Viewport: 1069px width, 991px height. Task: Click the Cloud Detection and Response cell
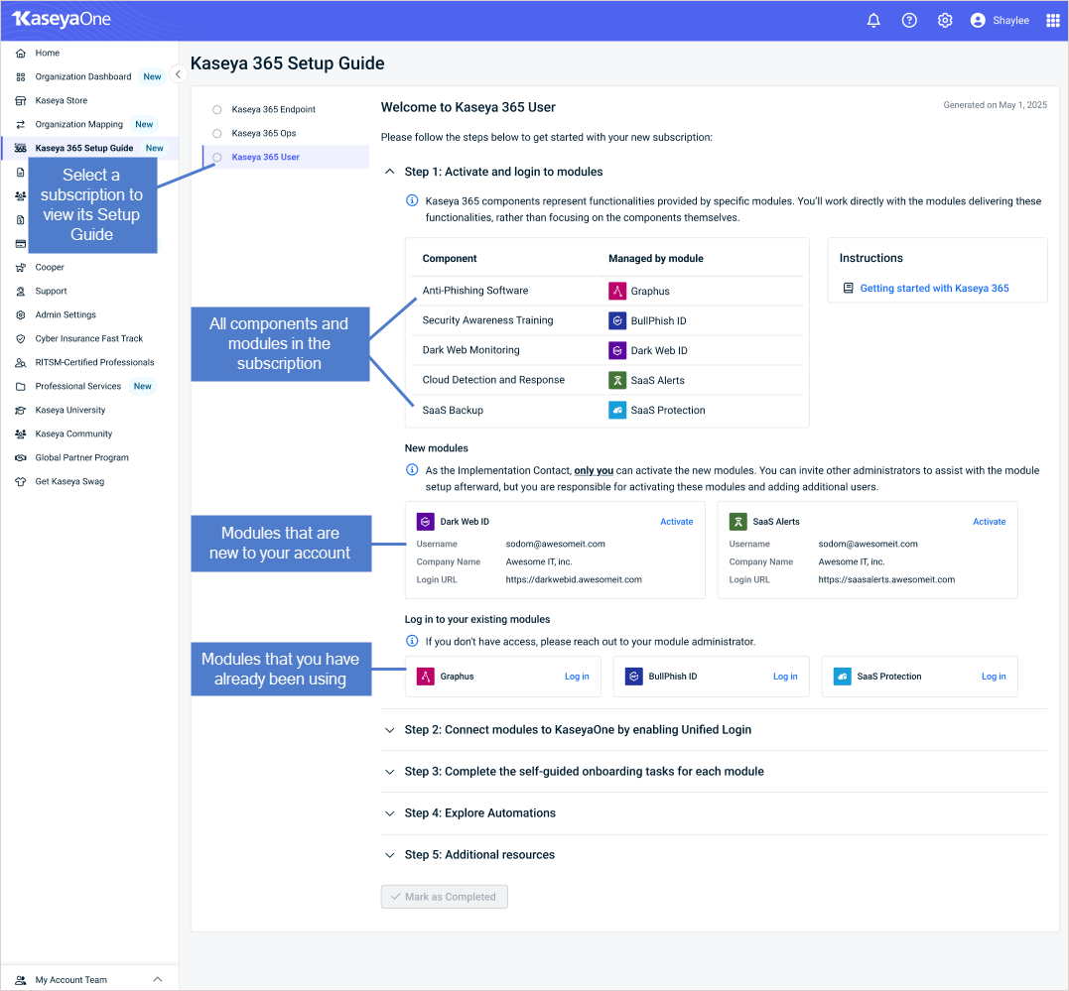pos(493,380)
